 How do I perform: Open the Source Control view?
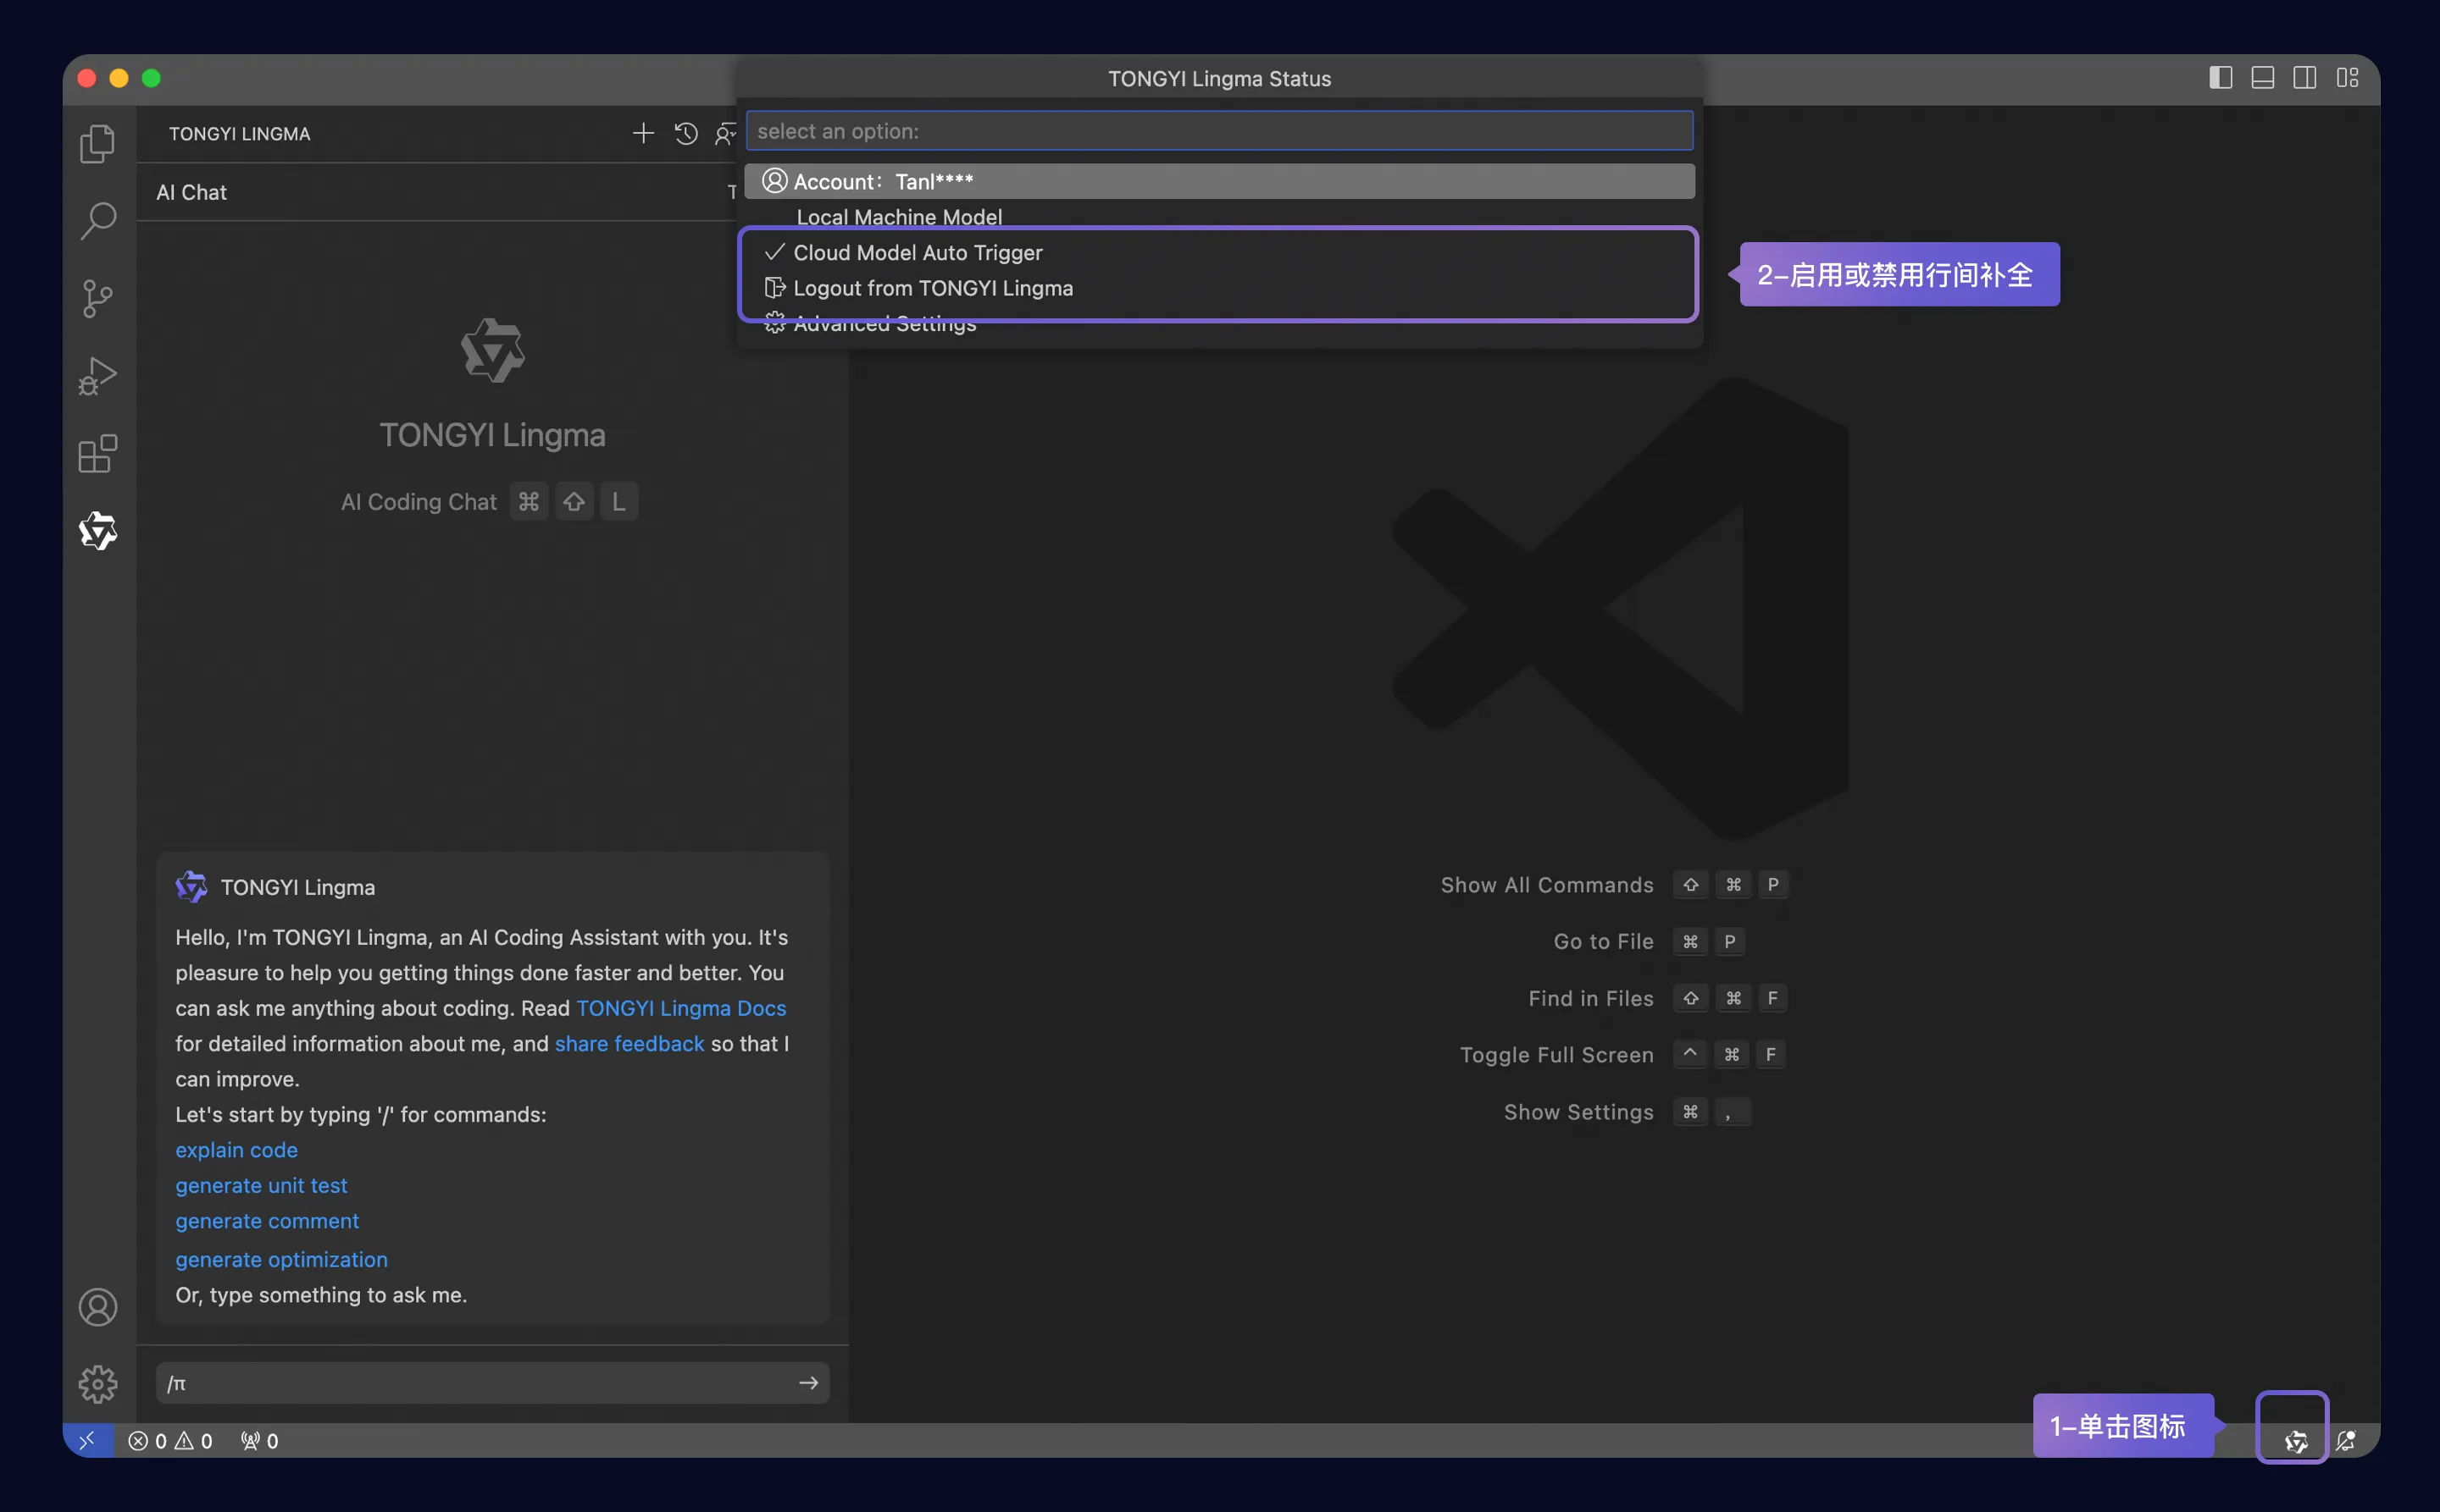click(97, 298)
